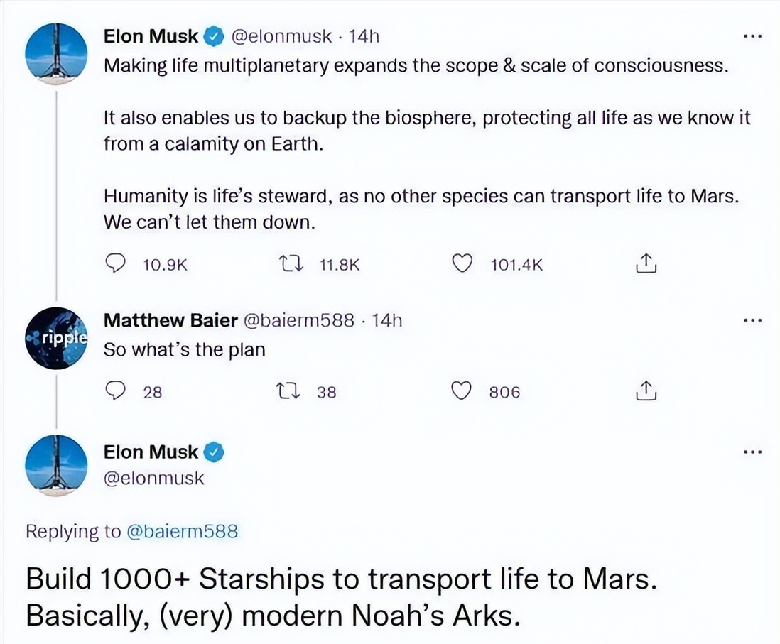This screenshot has height=644, width=780.
Task: Click the verified badge beside the top Elon Musk
Action: [214, 36]
